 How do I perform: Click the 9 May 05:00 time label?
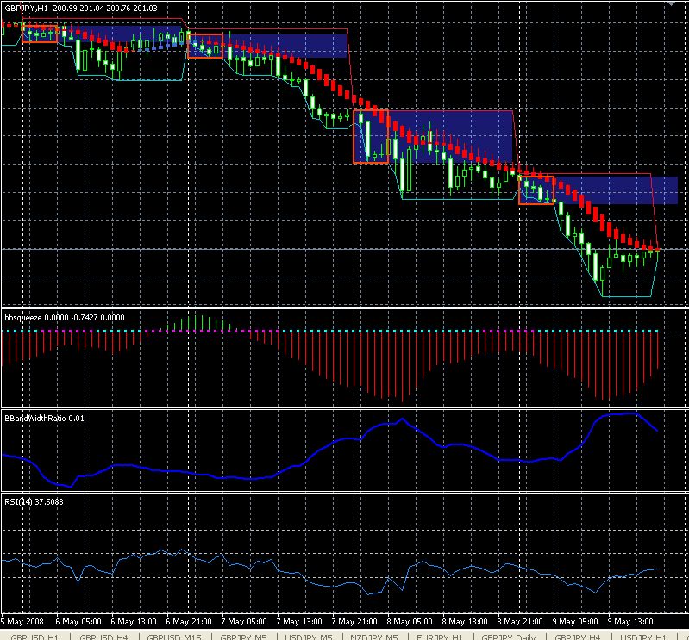click(575, 622)
